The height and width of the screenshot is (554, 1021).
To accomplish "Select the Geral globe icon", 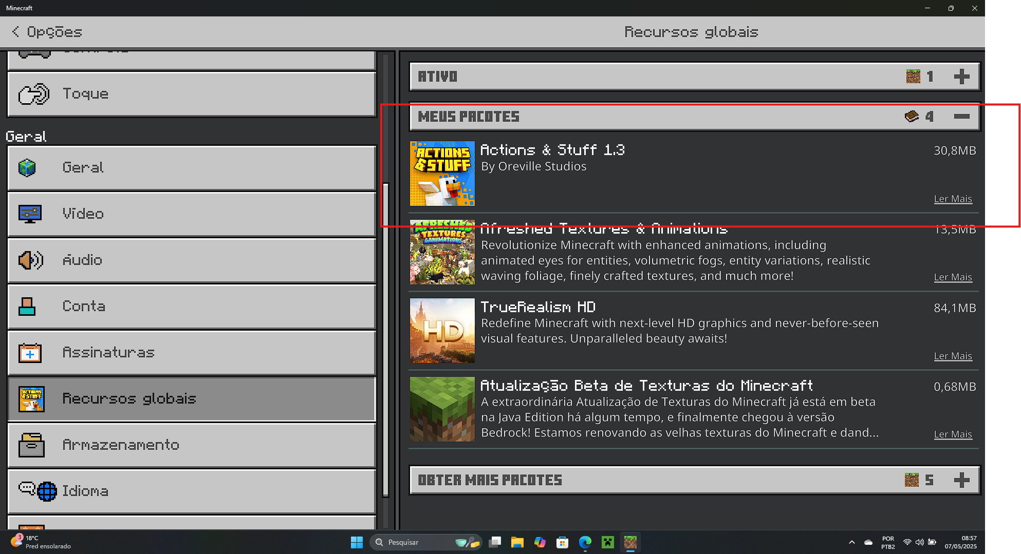I will tap(27, 168).
